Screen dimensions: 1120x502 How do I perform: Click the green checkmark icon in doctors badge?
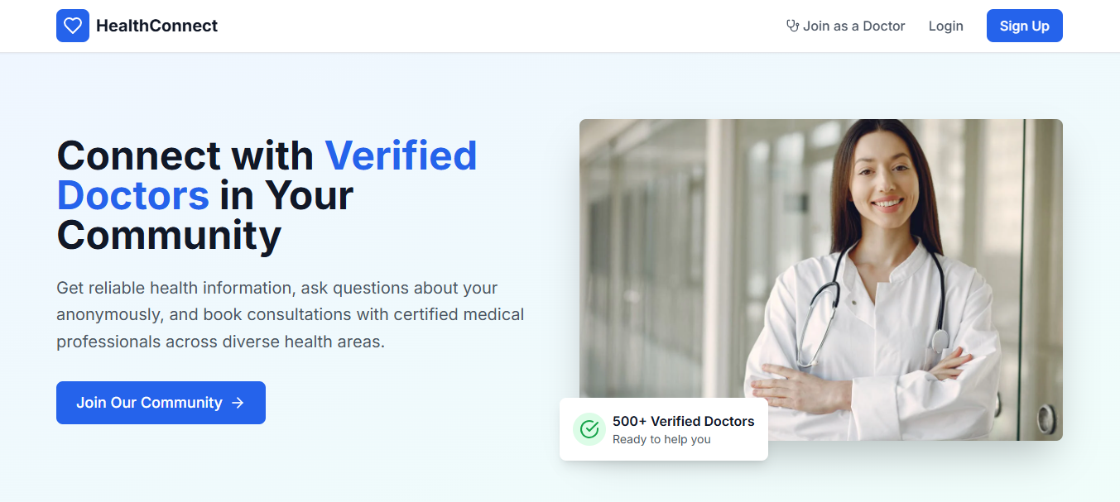589,428
